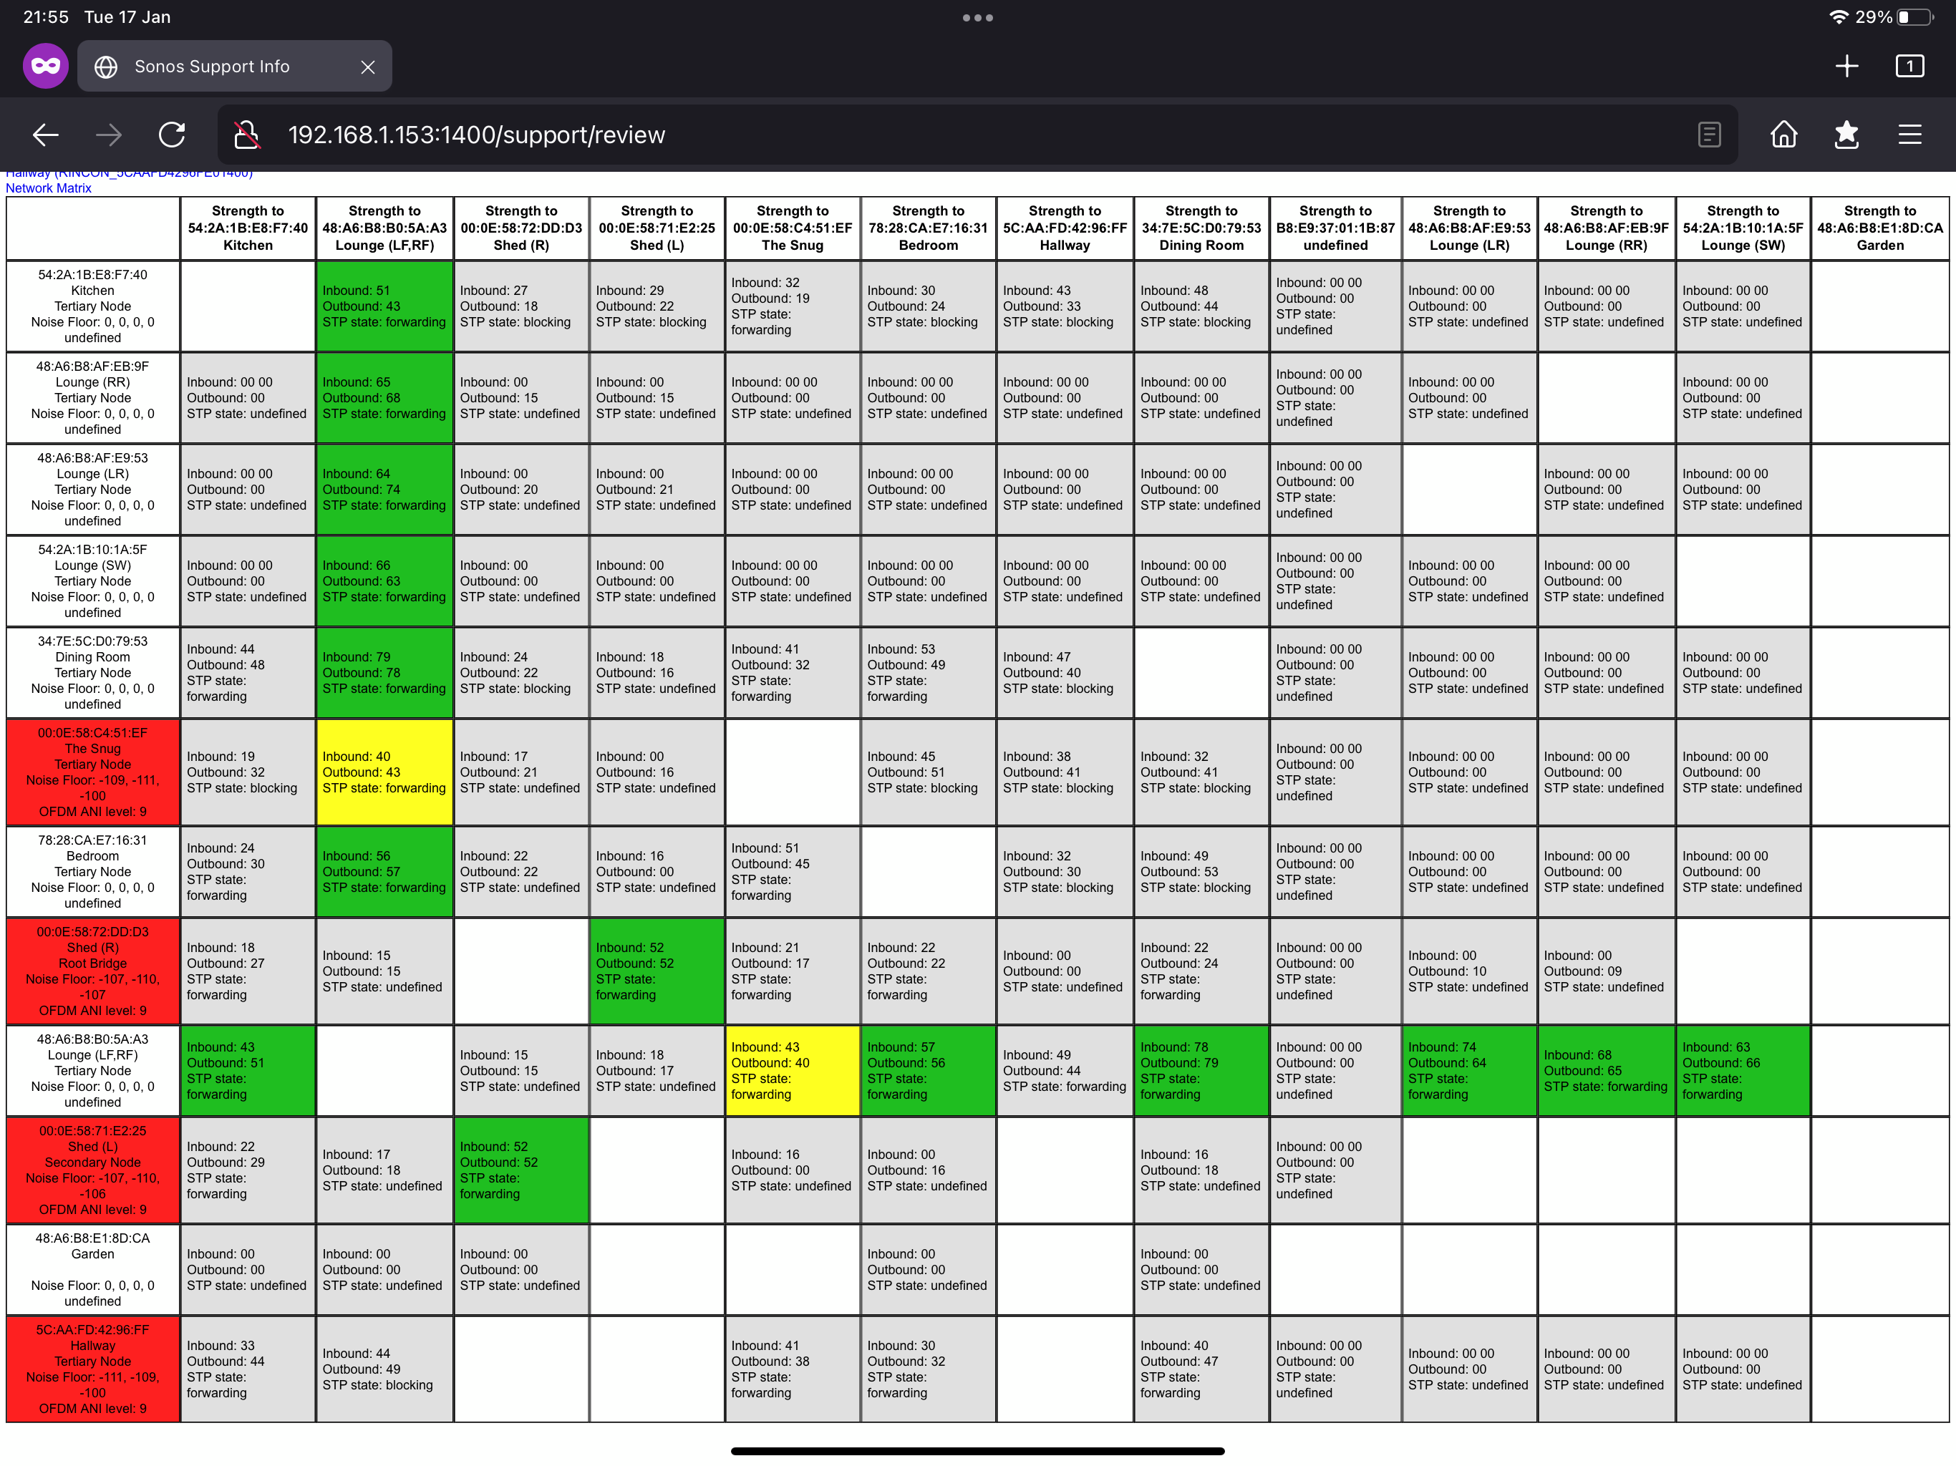This screenshot has height=1466, width=1956.
Task: Tap the Wi-Fi status icon
Action: pyautogui.click(x=1839, y=16)
